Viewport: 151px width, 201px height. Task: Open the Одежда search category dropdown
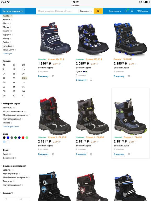click(x=86, y=11)
